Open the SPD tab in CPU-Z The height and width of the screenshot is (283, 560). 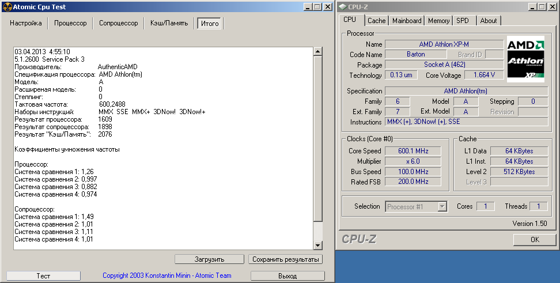[x=463, y=21]
